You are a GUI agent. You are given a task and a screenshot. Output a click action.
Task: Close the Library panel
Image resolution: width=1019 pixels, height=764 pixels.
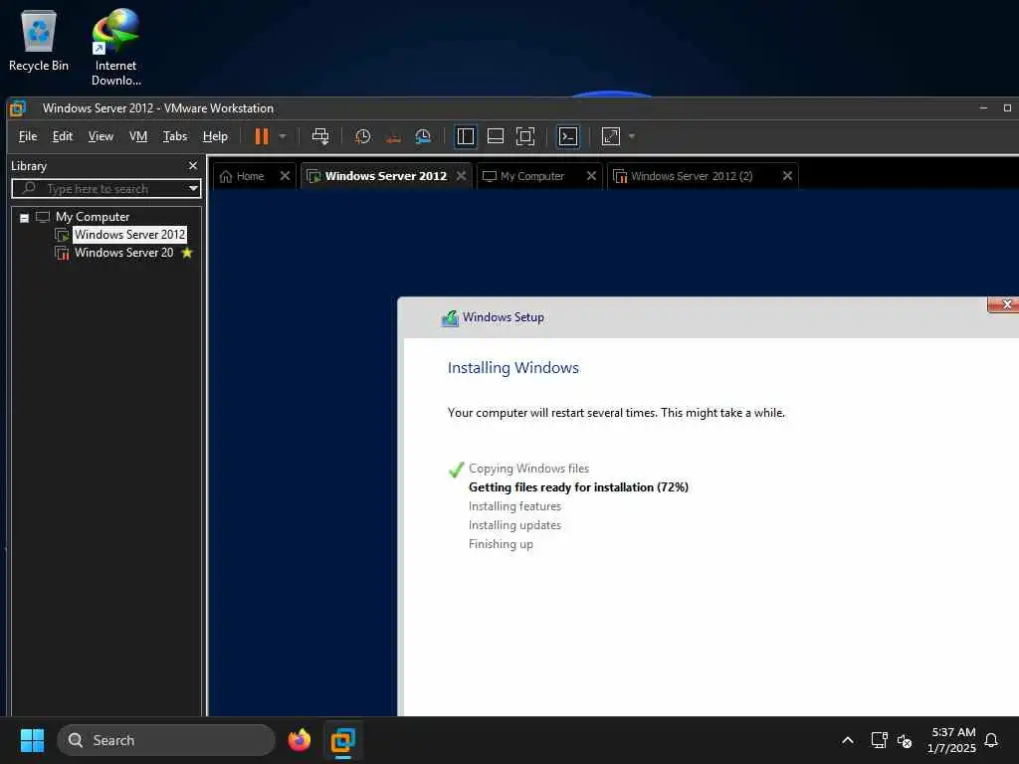(x=193, y=166)
